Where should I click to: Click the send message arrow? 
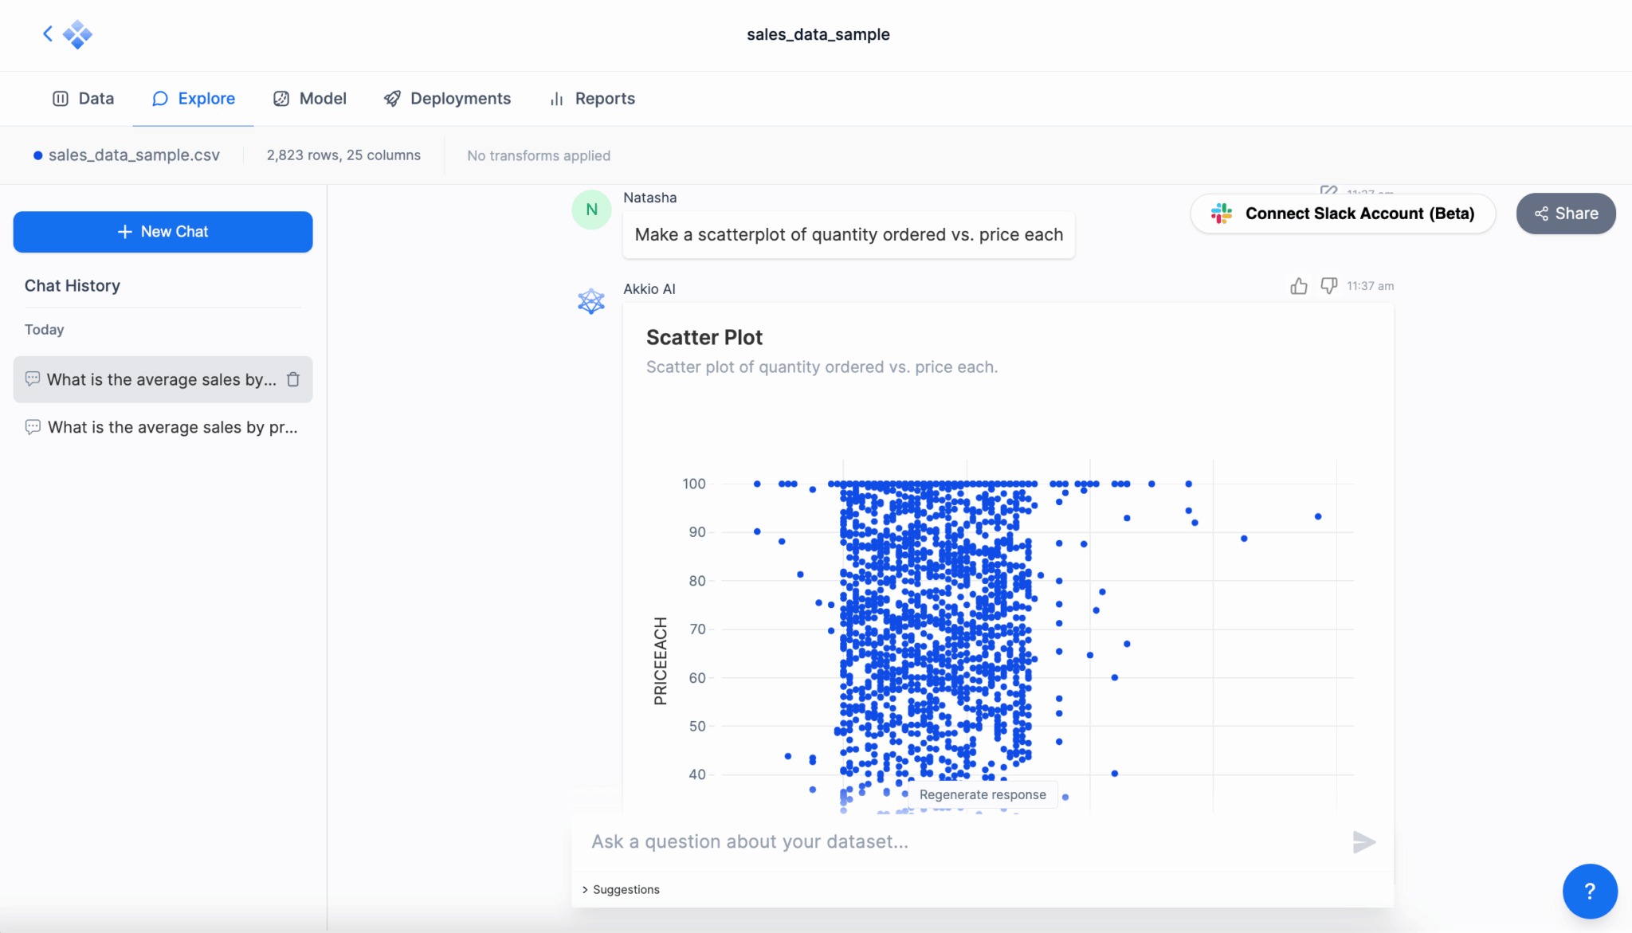[1363, 842]
